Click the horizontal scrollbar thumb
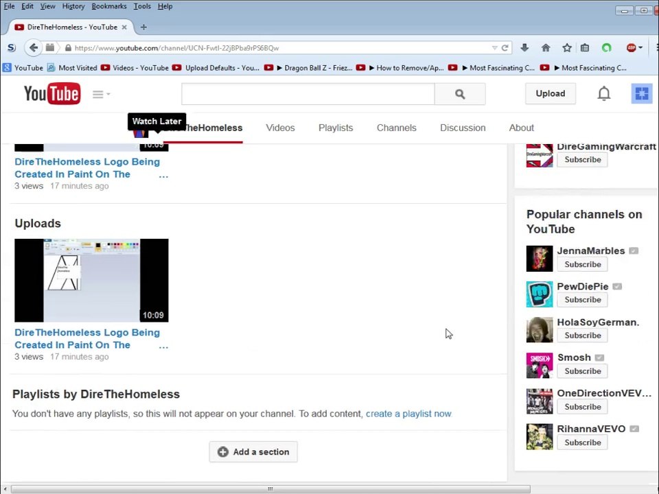The image size is (659, 494). (270, 489)
